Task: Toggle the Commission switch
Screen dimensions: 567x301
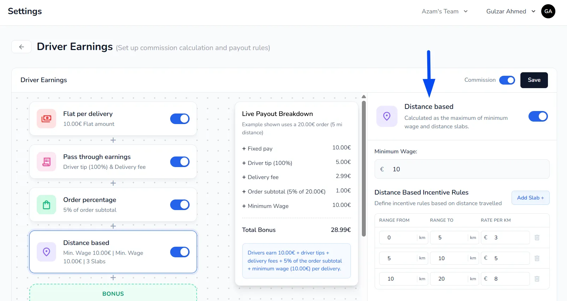Action: [x=507, y=80]
